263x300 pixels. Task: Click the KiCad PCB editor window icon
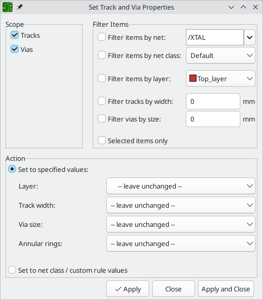coord(8,7)
